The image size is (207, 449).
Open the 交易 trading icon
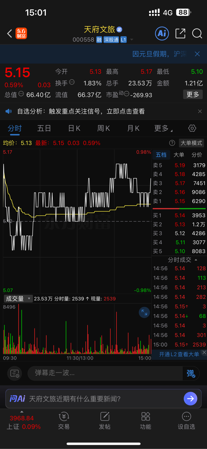(x=64, y=421)
